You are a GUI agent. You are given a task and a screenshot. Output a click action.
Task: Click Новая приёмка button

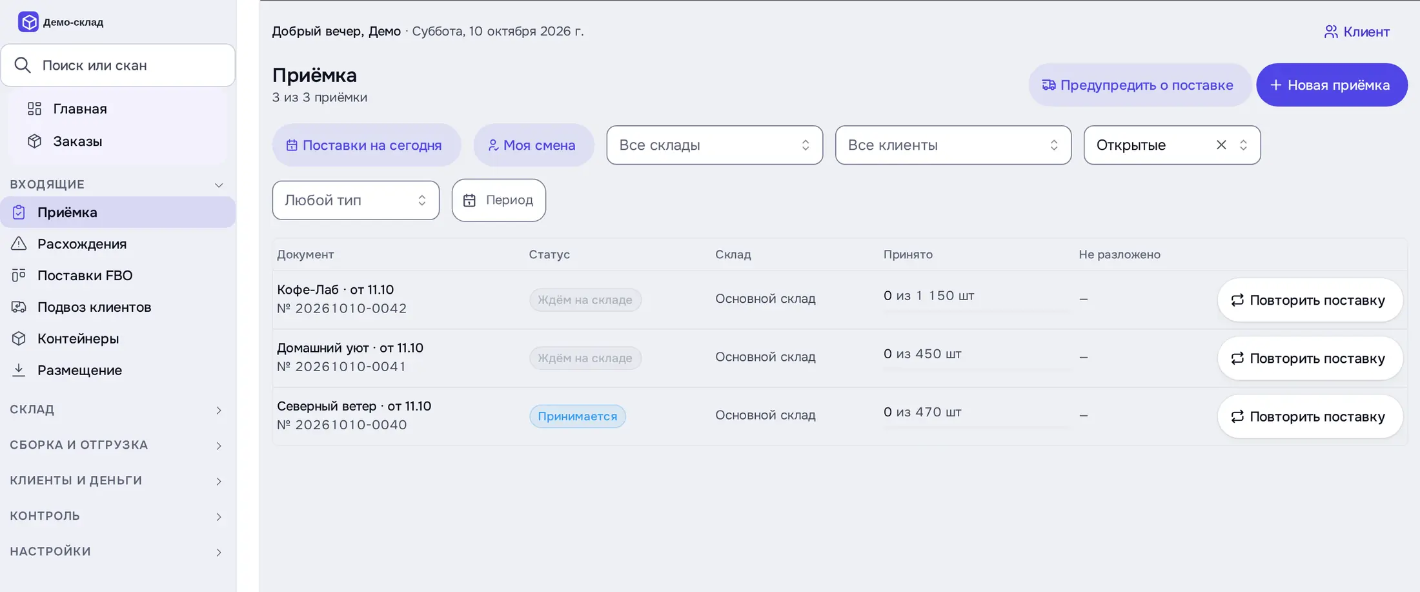(1332, 85)
